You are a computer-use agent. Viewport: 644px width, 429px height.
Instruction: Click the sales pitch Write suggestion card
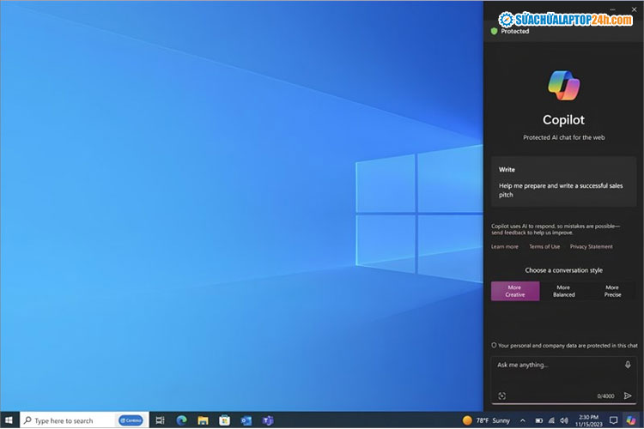[563, 182]
